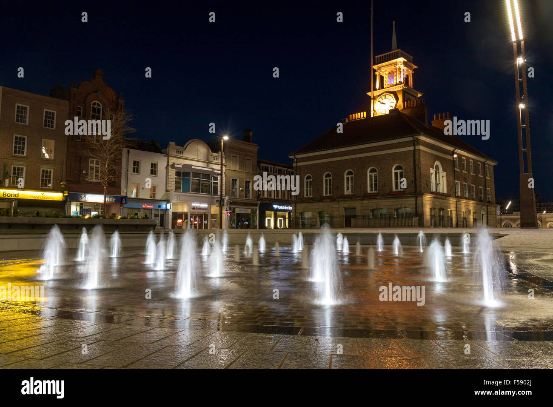Click the red Santander shop sign

(199, 207)
